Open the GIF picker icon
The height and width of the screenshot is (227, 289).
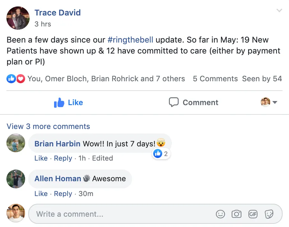[253, 214]
